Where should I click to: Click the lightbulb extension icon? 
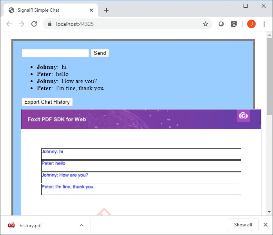pyautogui.click(x=234, y=24)
